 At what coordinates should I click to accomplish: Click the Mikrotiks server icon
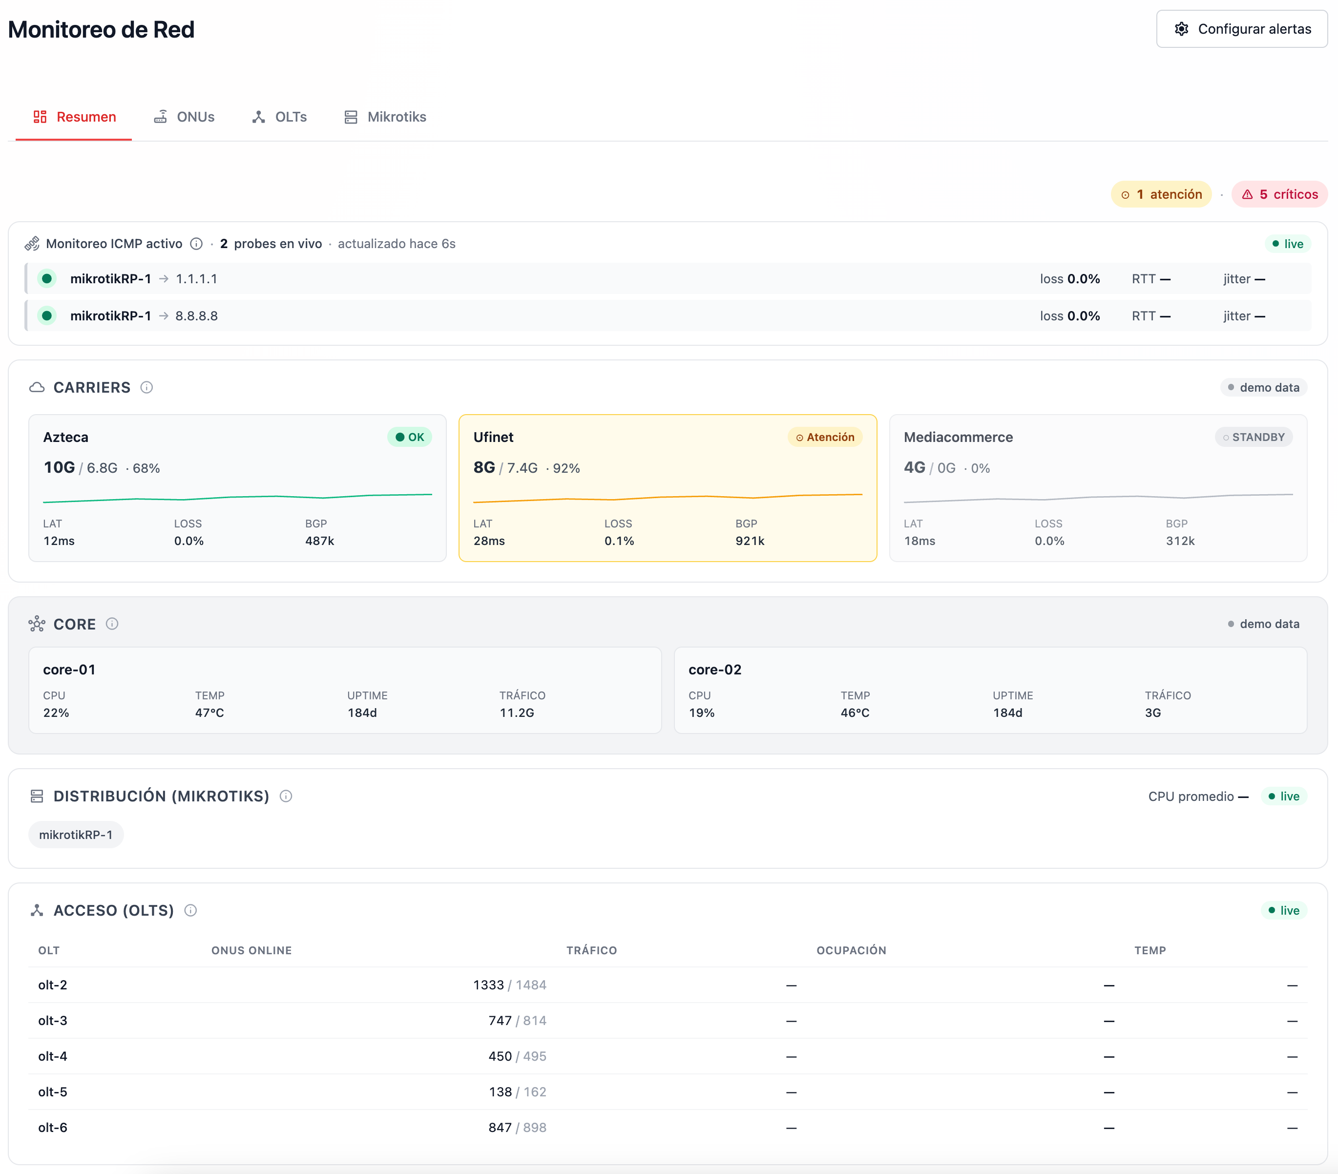[x=351, y=117]
